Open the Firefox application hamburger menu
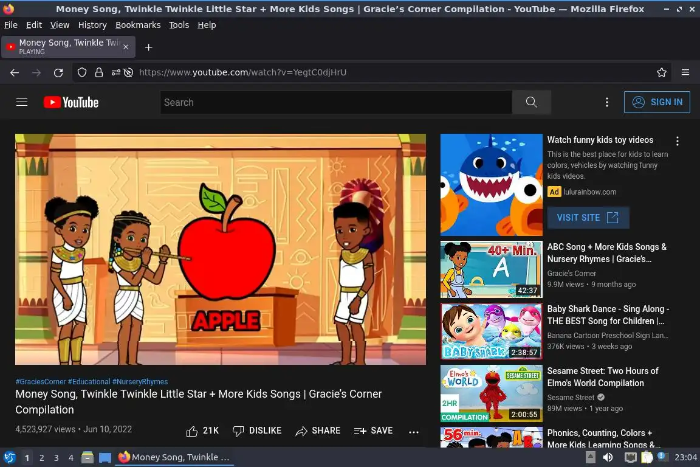Image resolution: width=700 pixels, height=467 pixels. (x=685, y=72)
